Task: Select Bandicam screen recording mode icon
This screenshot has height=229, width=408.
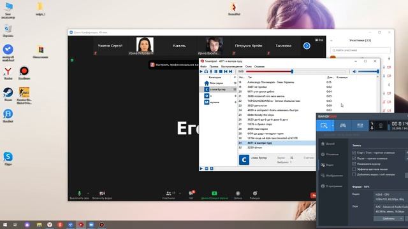Action: coord(324,126)
